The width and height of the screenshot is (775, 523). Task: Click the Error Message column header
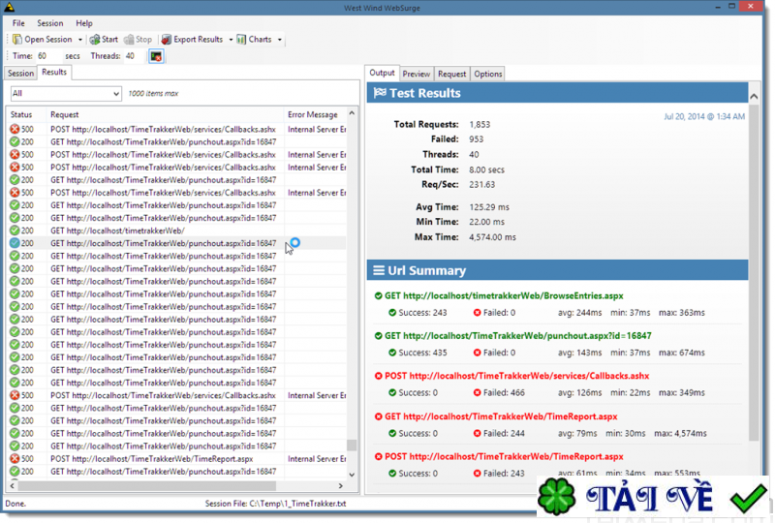click(316, 114)
